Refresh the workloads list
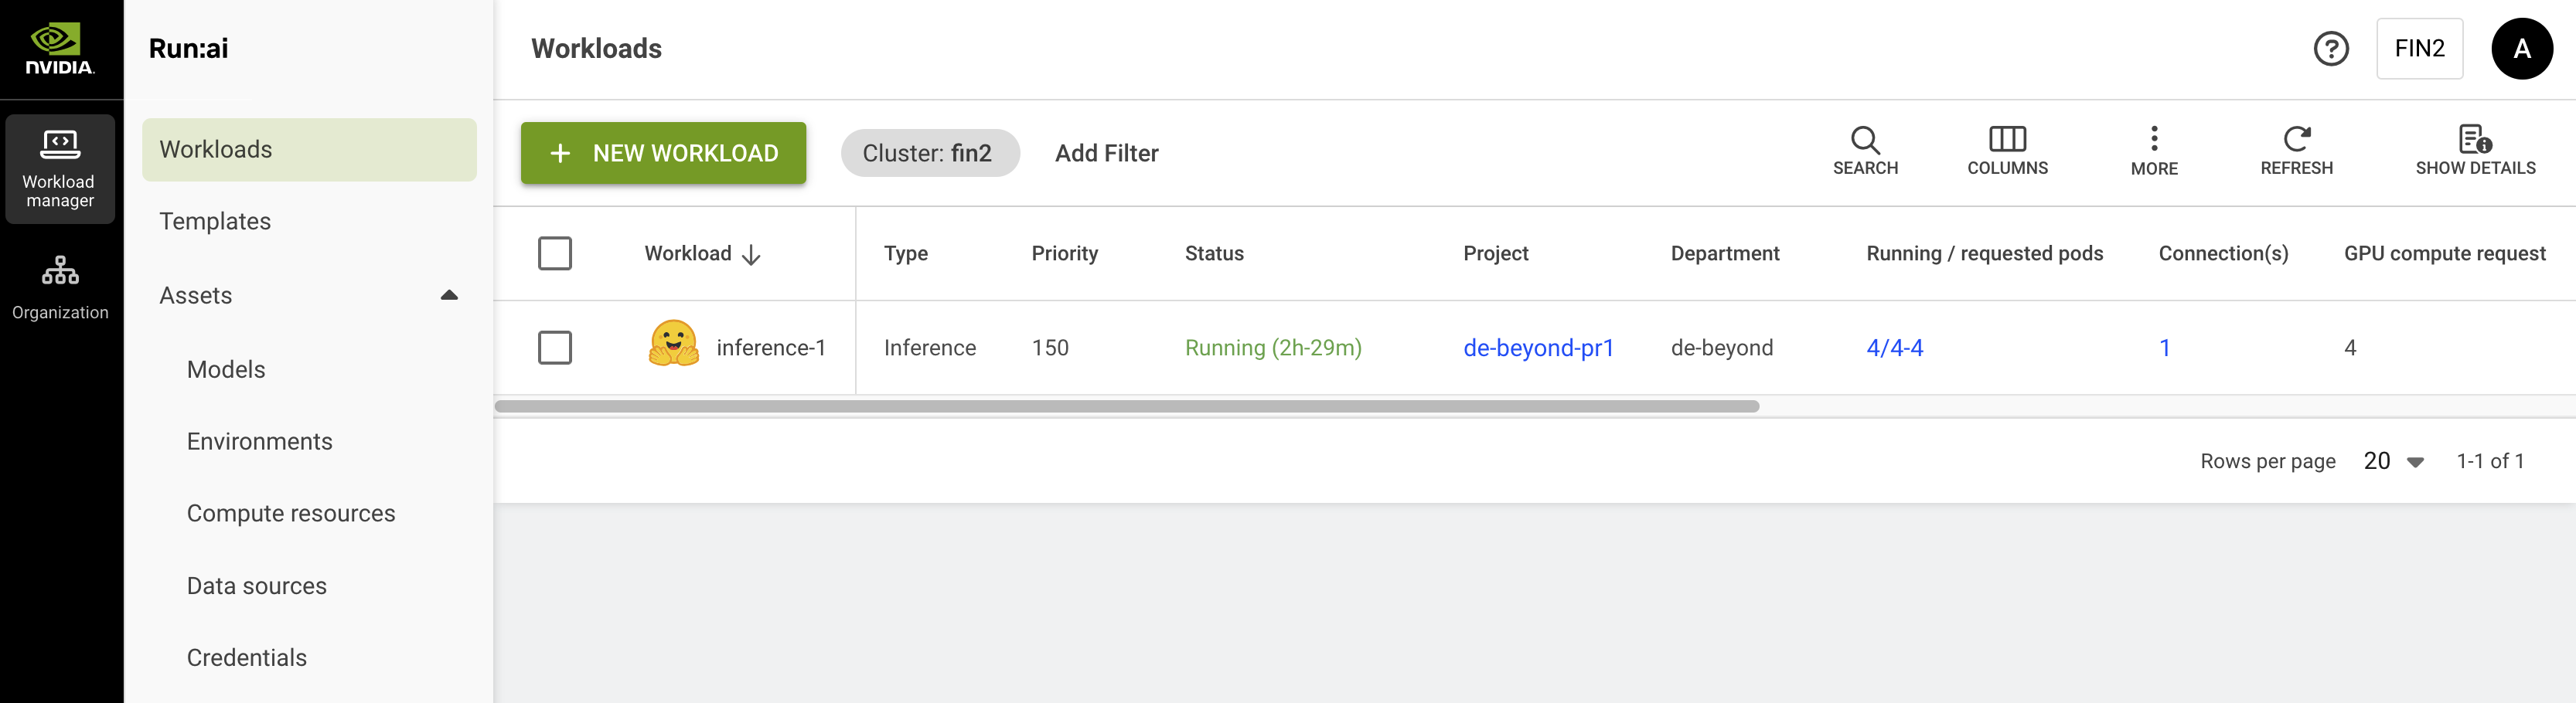The width and height of the screenshot is (2576, 703). pyautogui.click(x=2296, y=151)
